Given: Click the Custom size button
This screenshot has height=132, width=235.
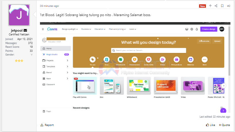Looking at the screenshot, I should tap(204, 41).
